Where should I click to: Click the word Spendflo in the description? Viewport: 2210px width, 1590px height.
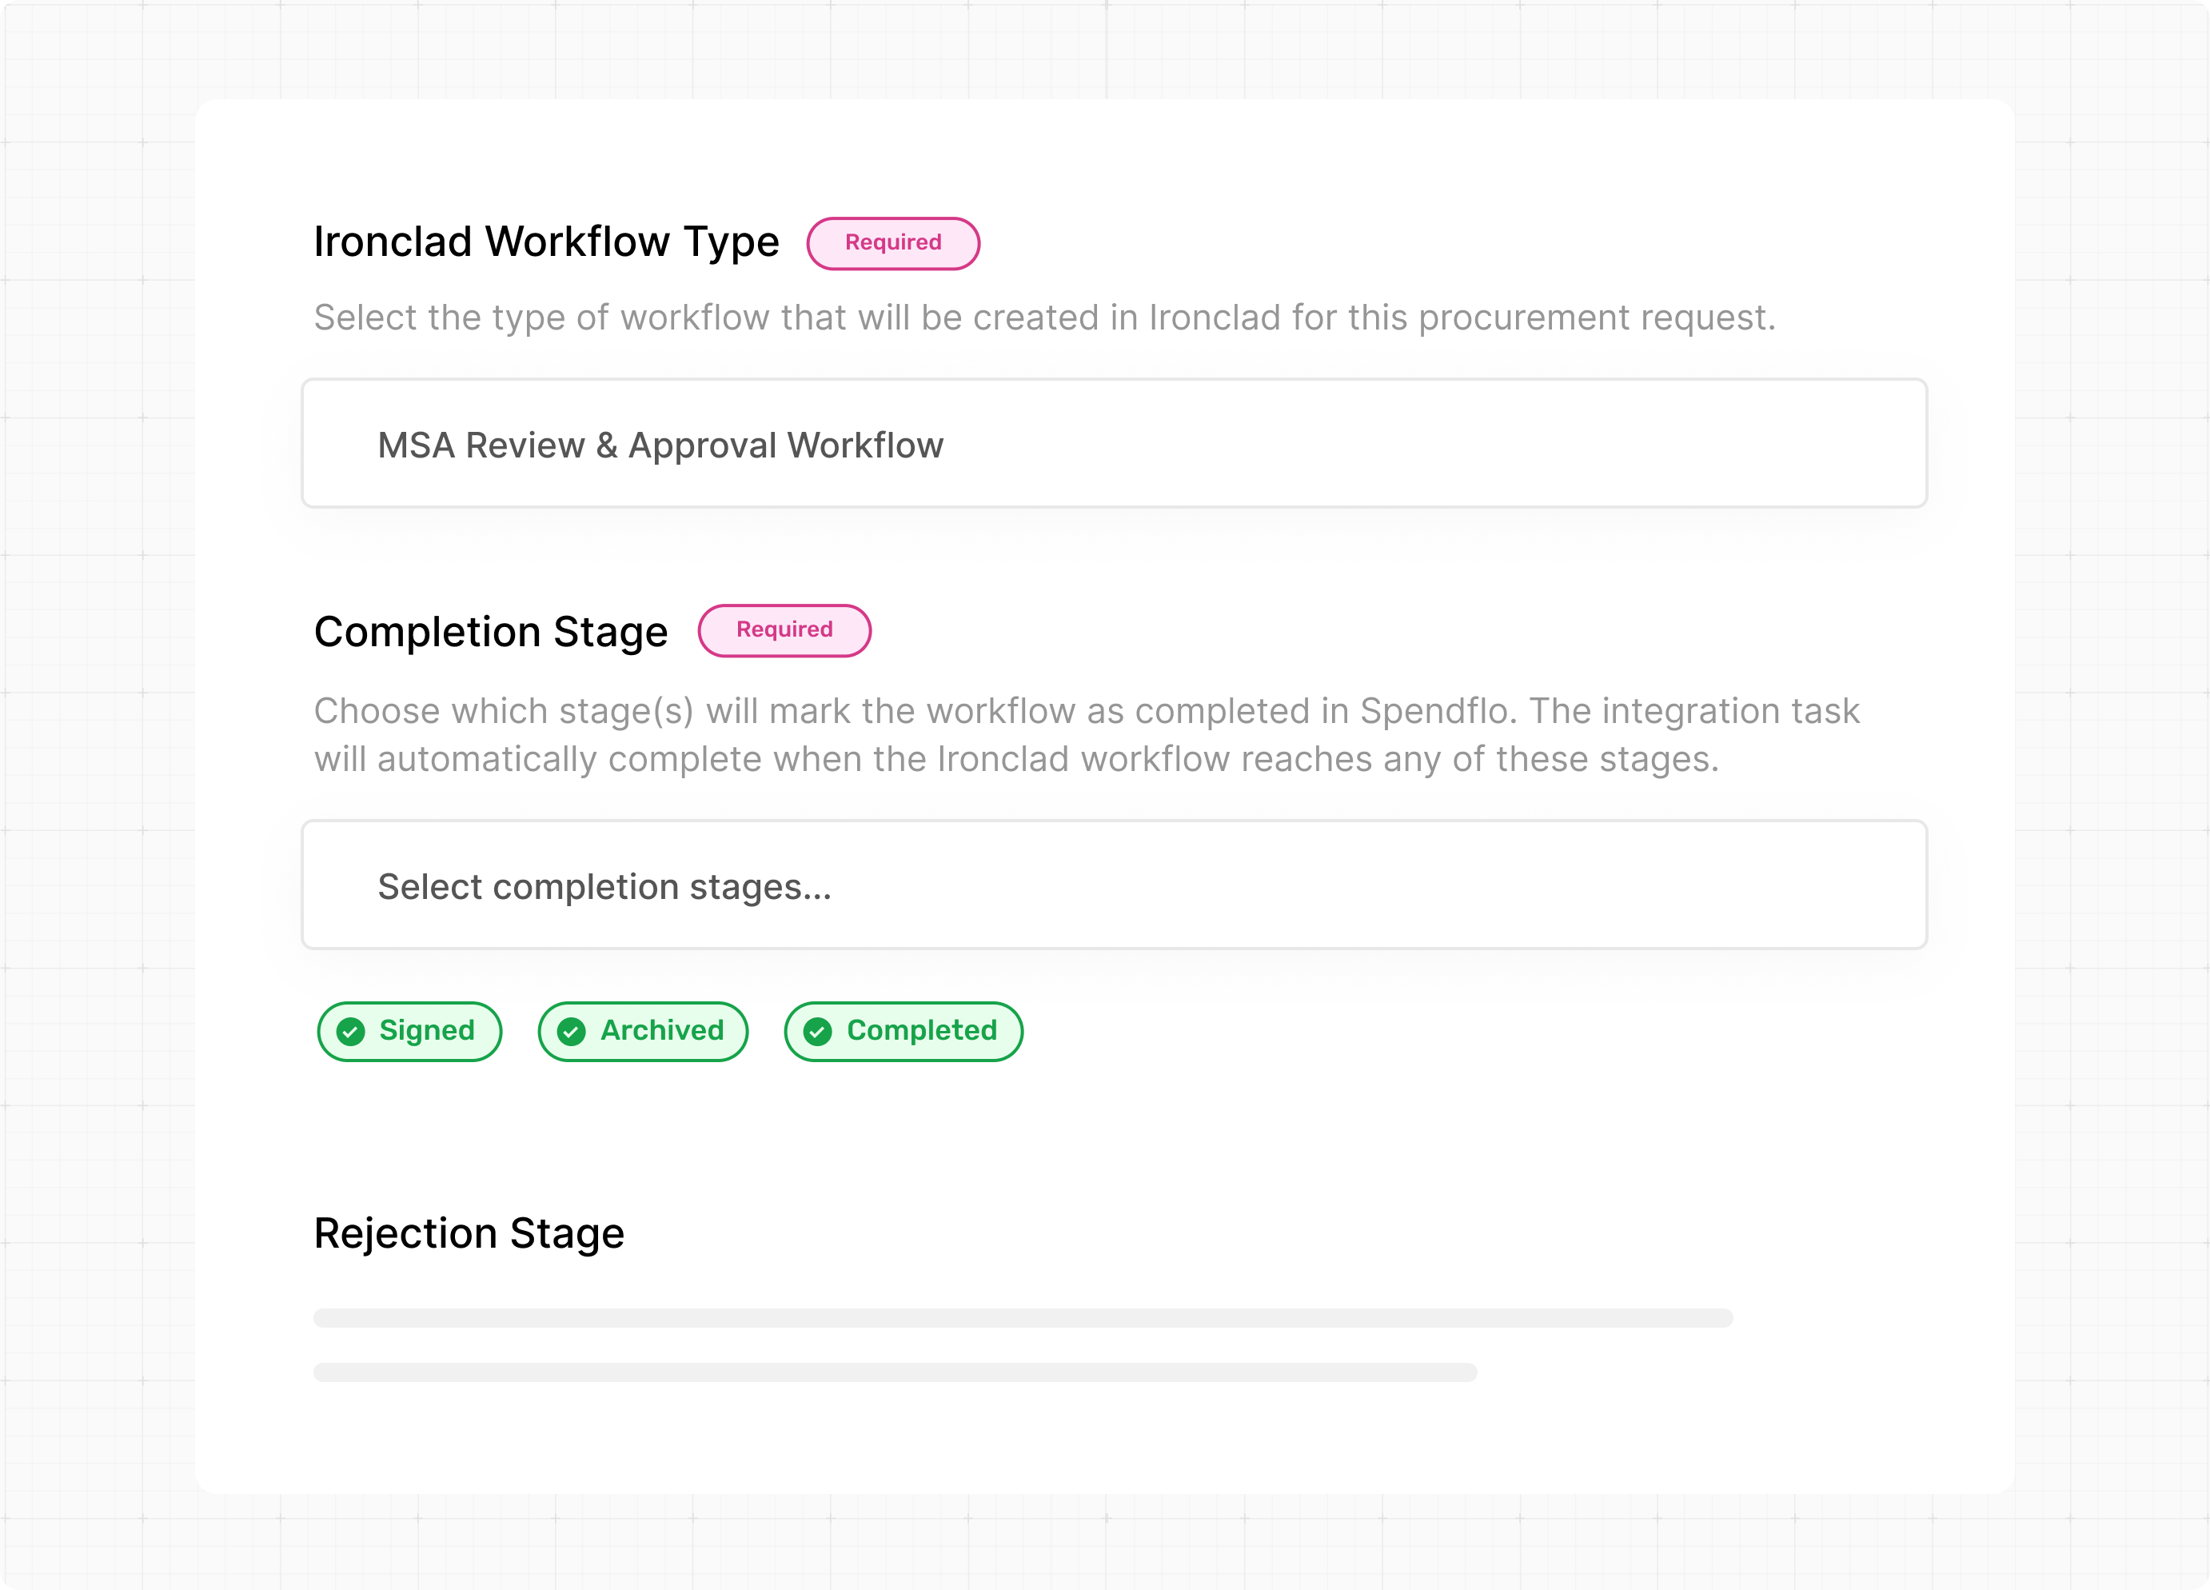pyautogui.click(x=1436, y=712)
